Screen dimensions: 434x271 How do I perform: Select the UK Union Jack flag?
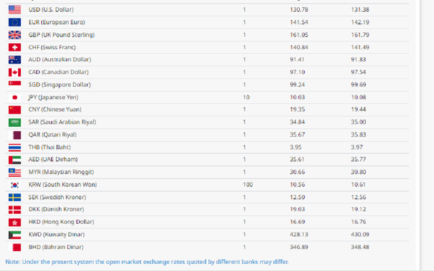click(14, 35)
